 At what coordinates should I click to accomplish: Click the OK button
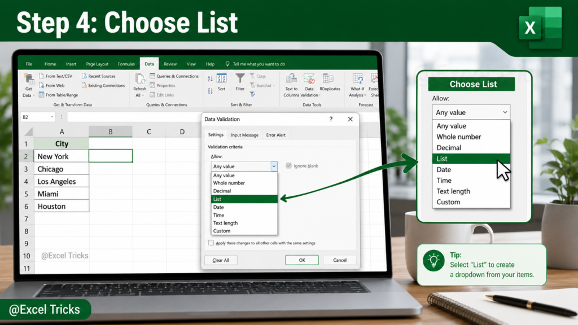[x=302, y=260]
